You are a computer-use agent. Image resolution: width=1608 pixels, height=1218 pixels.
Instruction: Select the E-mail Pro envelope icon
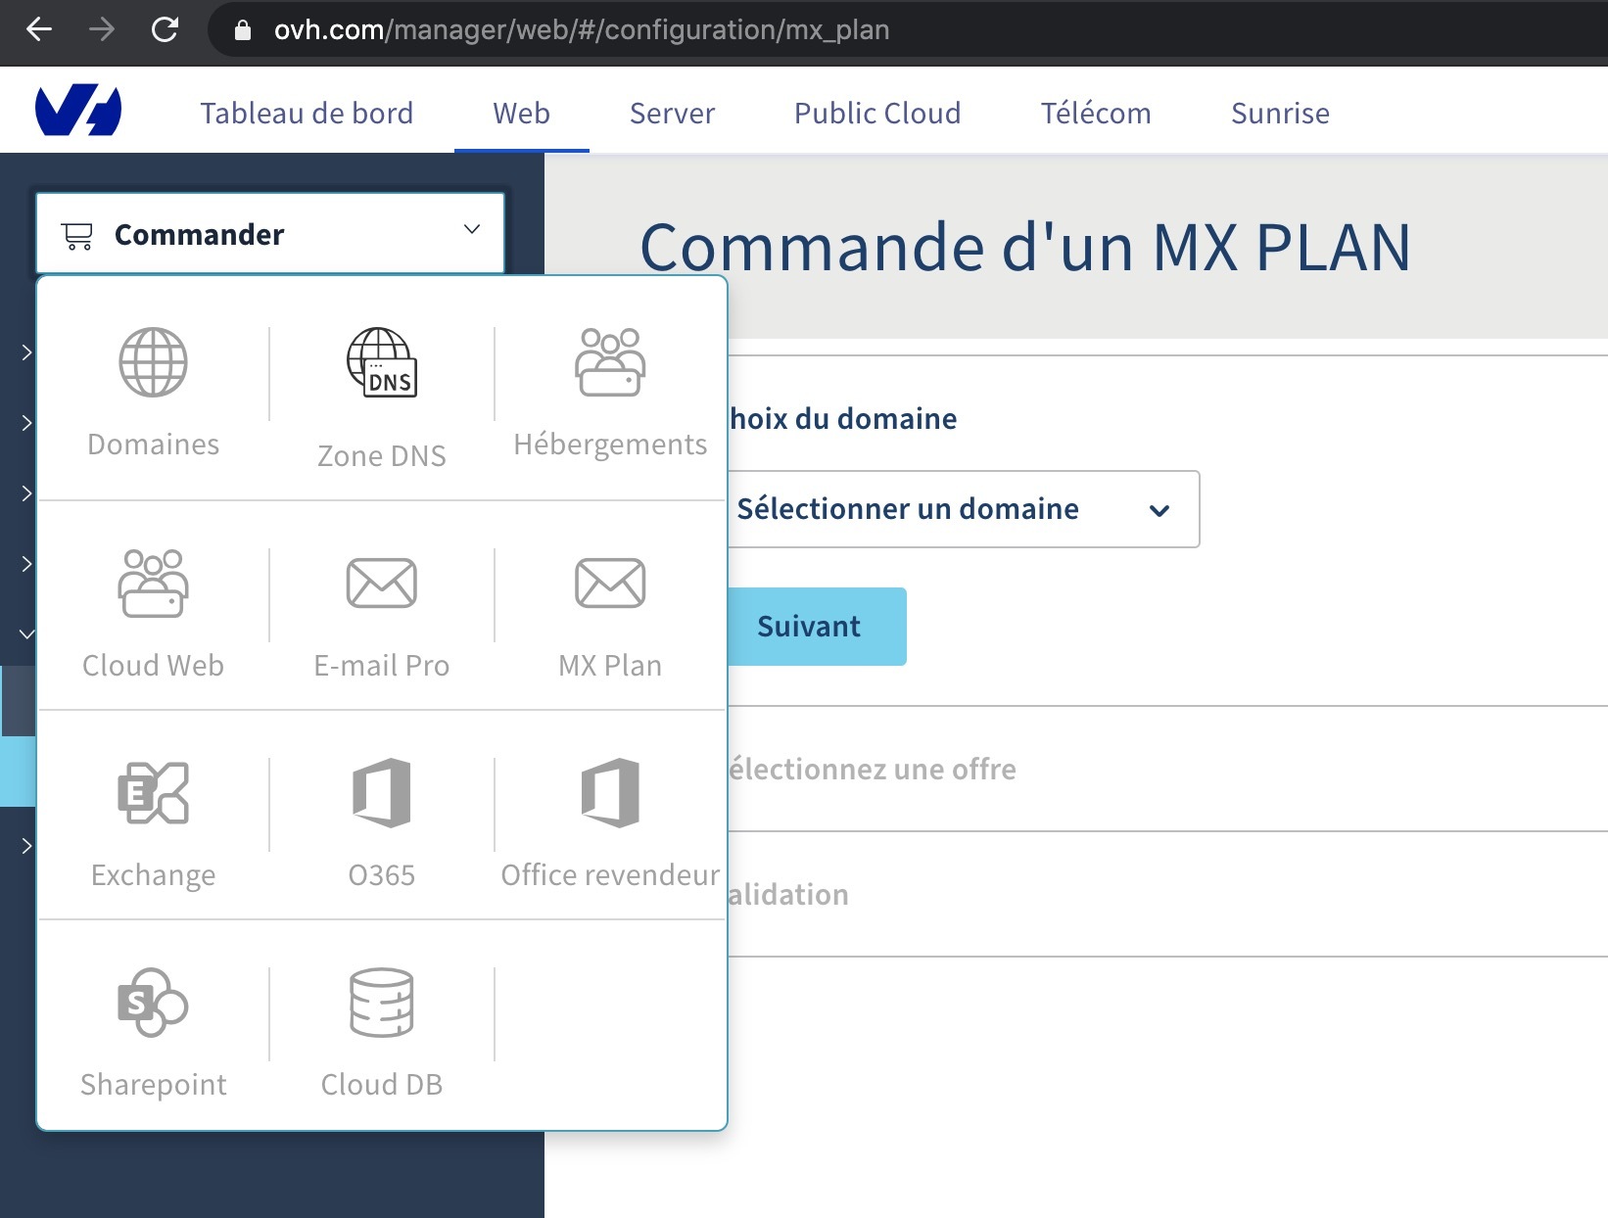[x=381, y=585]
